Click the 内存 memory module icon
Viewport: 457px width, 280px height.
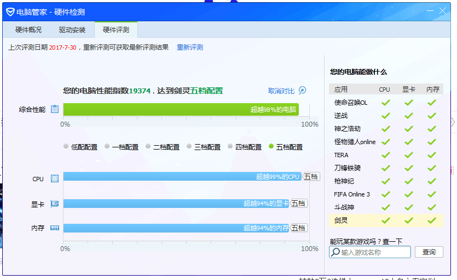coord(55,228)
